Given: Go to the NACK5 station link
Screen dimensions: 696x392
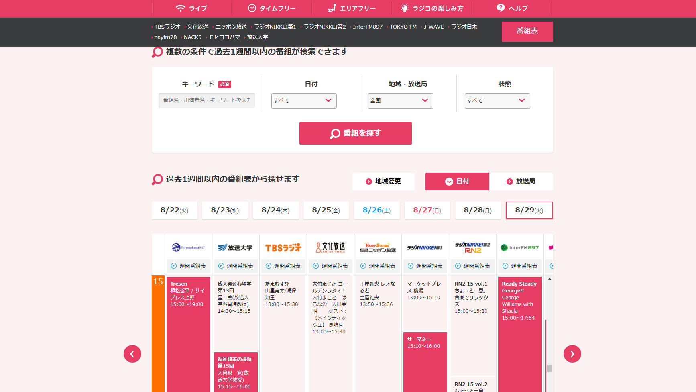Looking at the screenshot, I should coord(192,37).
